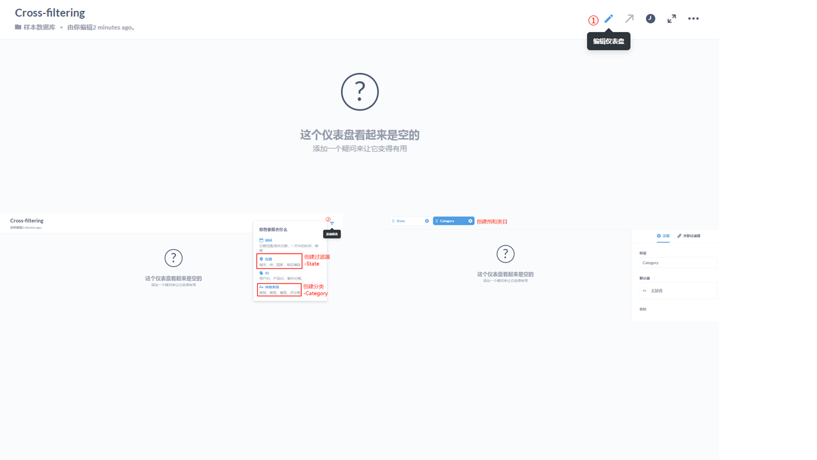
Task: Open State filter settings gear icon
Action: coord(426,220)
